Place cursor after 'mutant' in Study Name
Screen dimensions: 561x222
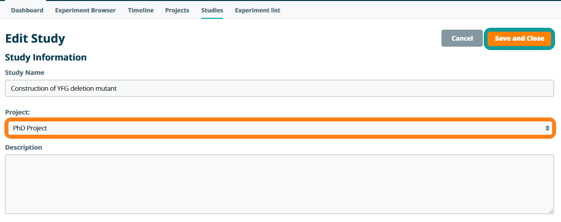point(117,88)
